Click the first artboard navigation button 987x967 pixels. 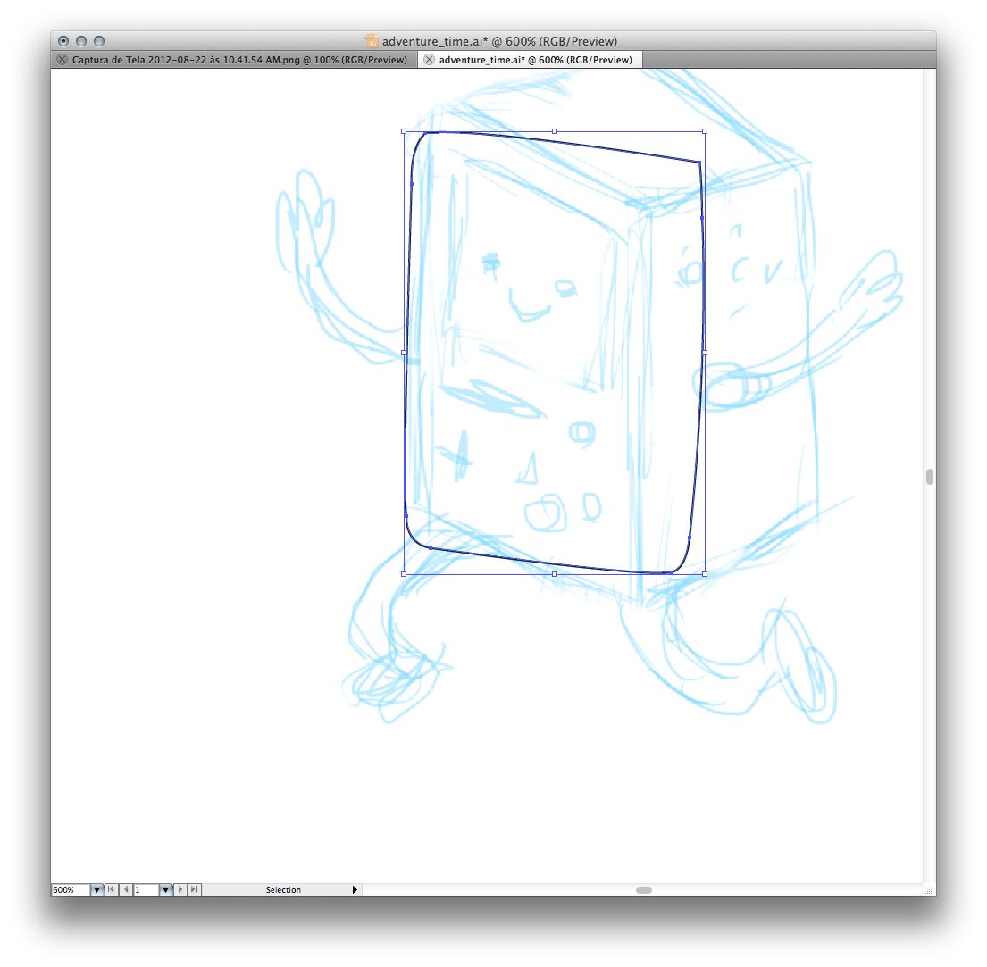tap(111, 889)
